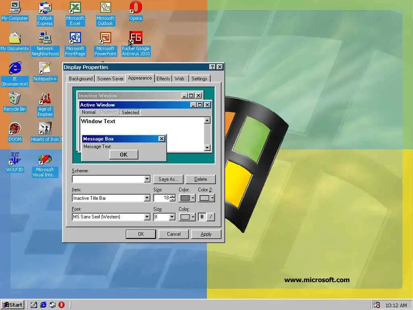Expand the Font dropdown showing MS Sans Serif

(x=147, y=217)
